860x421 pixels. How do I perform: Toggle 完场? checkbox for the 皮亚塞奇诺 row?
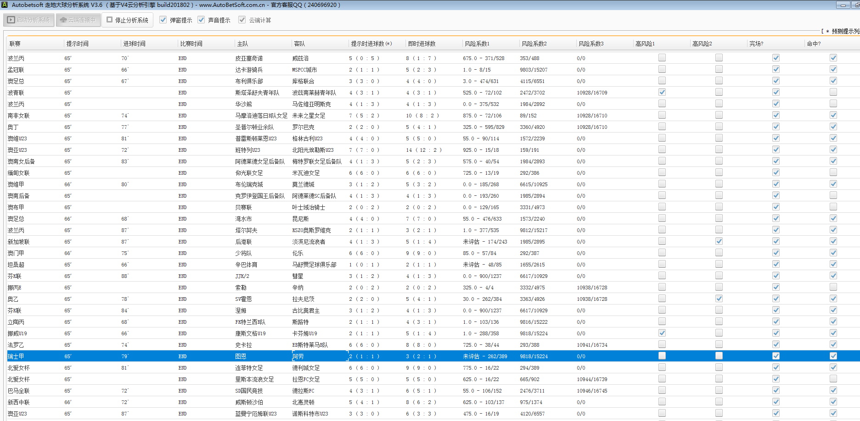coord(776,58)
